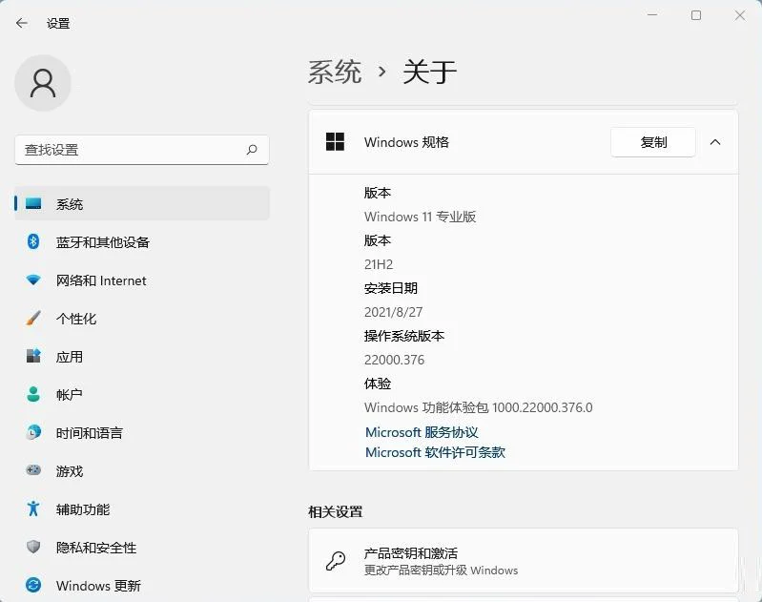Click the Bluetooth icon in sidebar
This screenshot has height=602, width=762.
click(33, 241)
